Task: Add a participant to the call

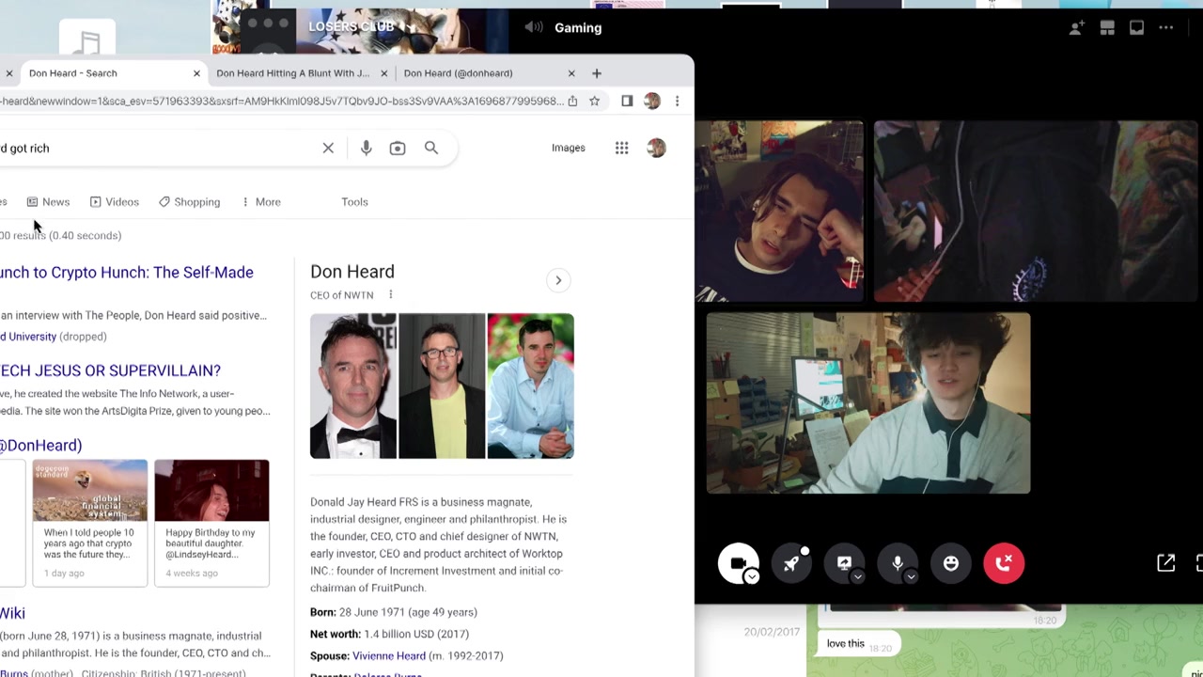Action: tap(1077, 27)
